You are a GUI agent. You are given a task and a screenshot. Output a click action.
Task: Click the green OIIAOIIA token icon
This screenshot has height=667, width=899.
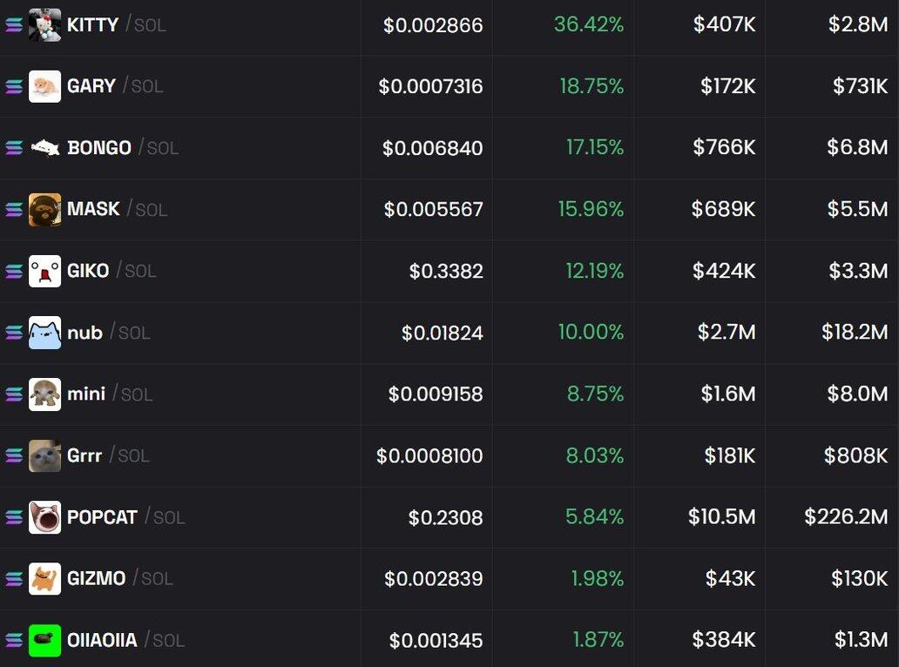coord(44,640)
